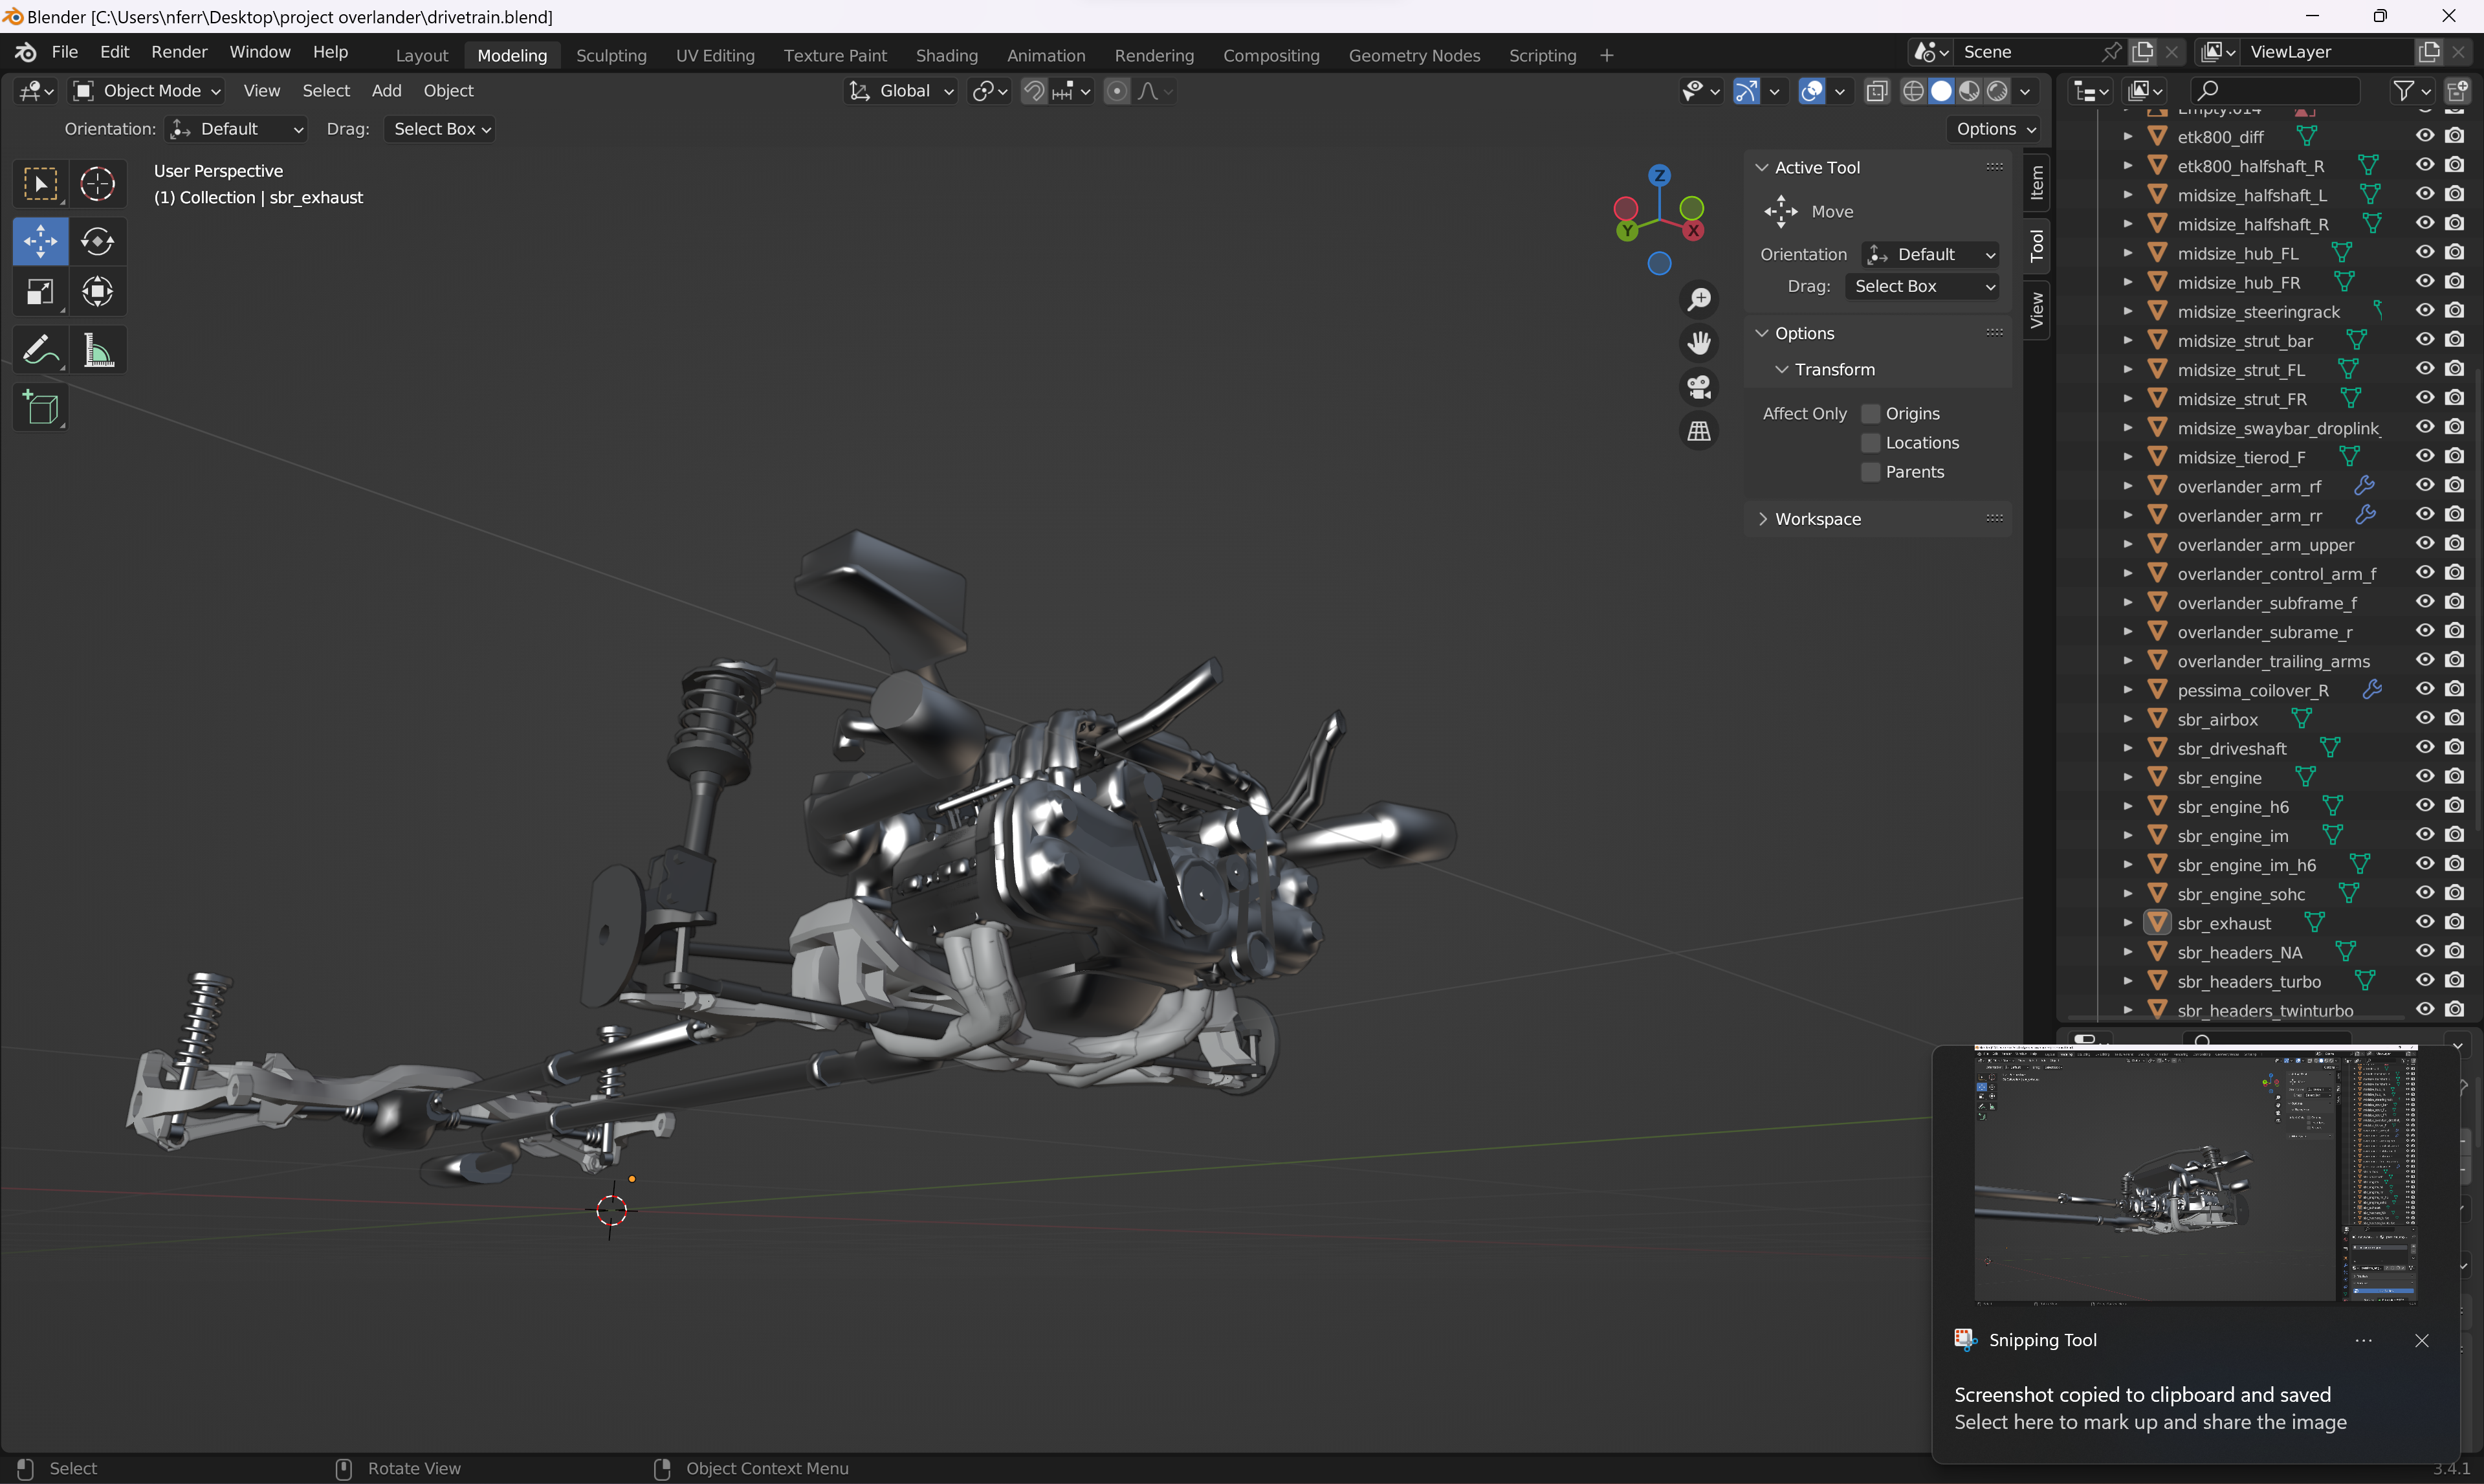Select the Rotate tool in toolbar
The image size is (2484, 1484).
pyautogui.click(x=97, y=241)
